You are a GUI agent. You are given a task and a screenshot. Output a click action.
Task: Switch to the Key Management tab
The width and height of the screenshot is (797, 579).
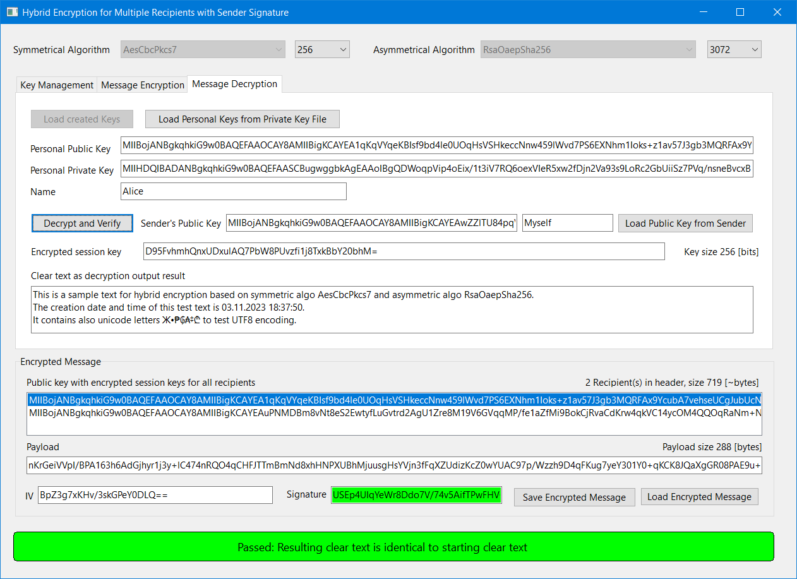pos(56,84)
